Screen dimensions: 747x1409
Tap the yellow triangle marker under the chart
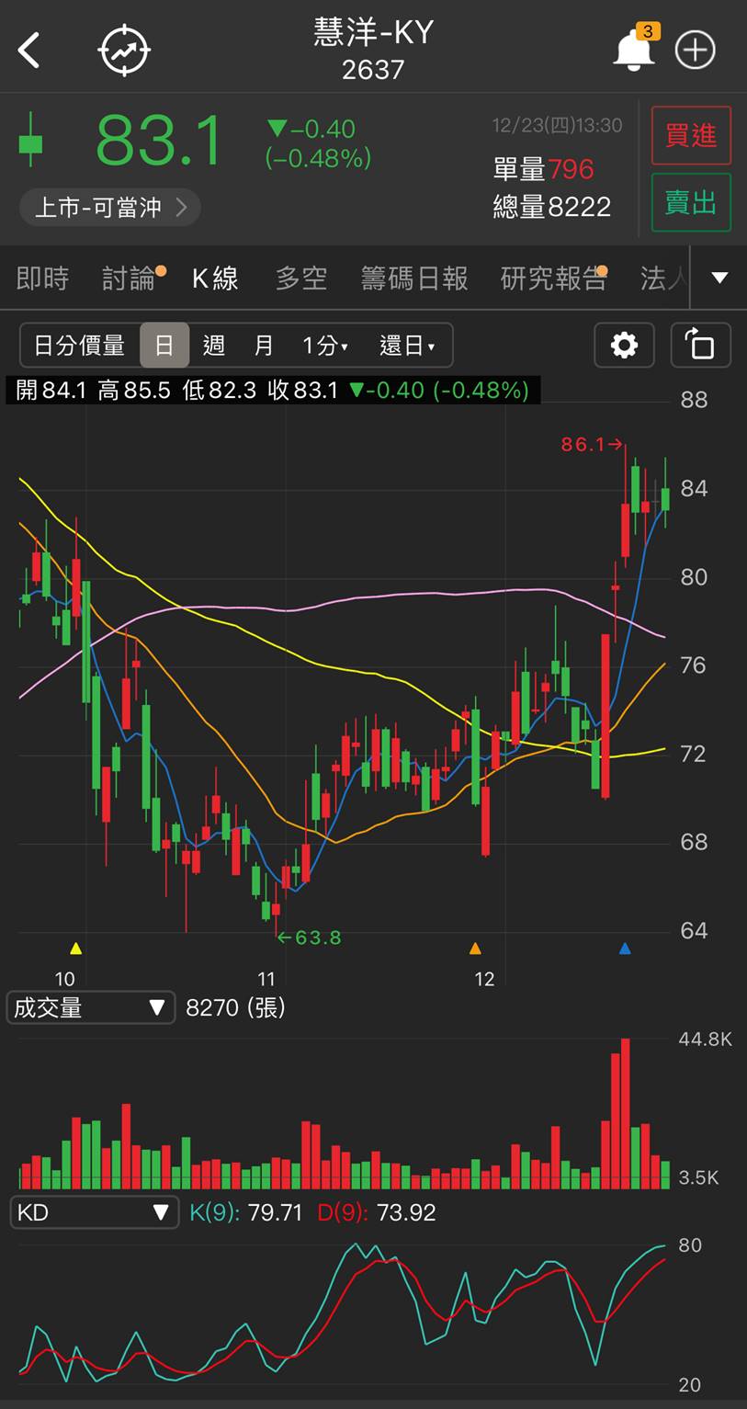click(76, 948)
